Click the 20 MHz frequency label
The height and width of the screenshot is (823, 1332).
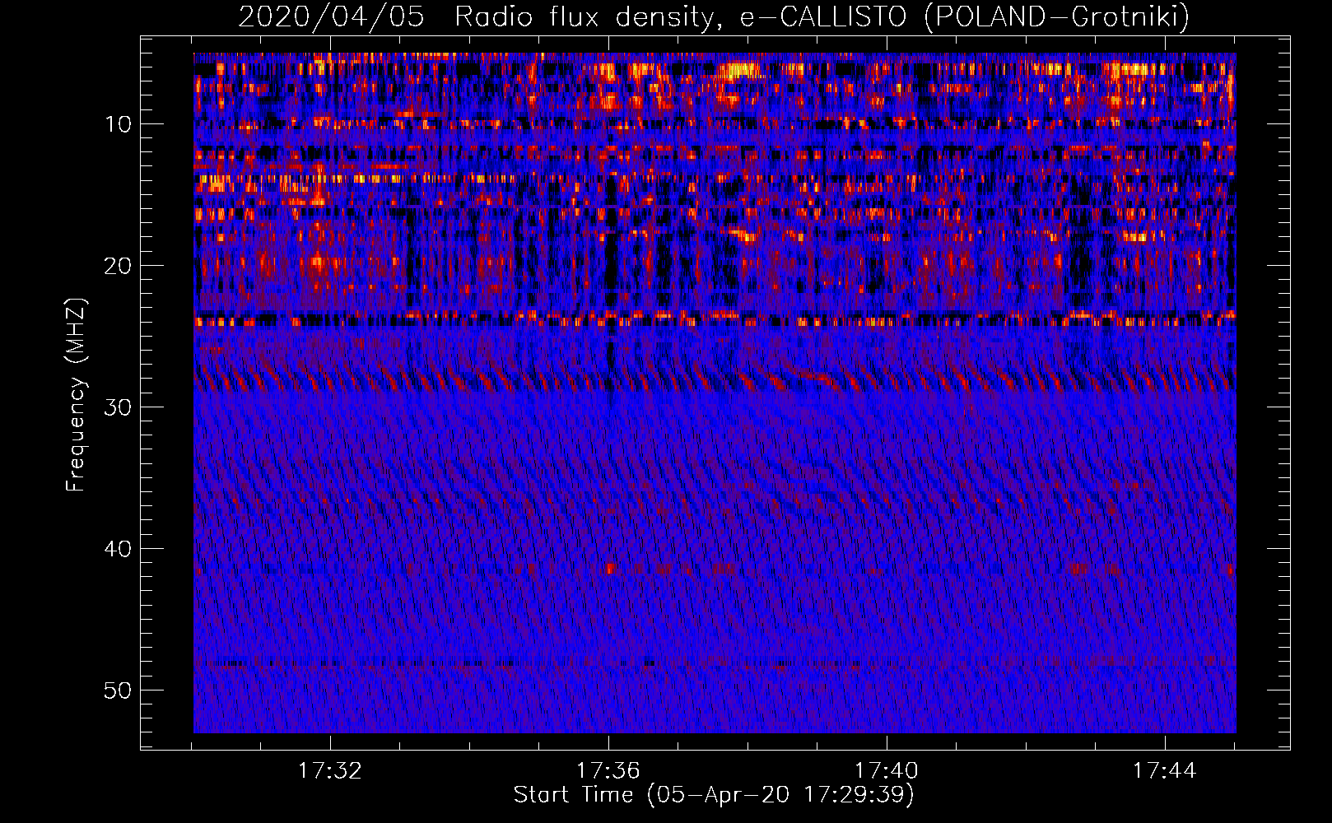pyautogui.click(x=119, y=266)
